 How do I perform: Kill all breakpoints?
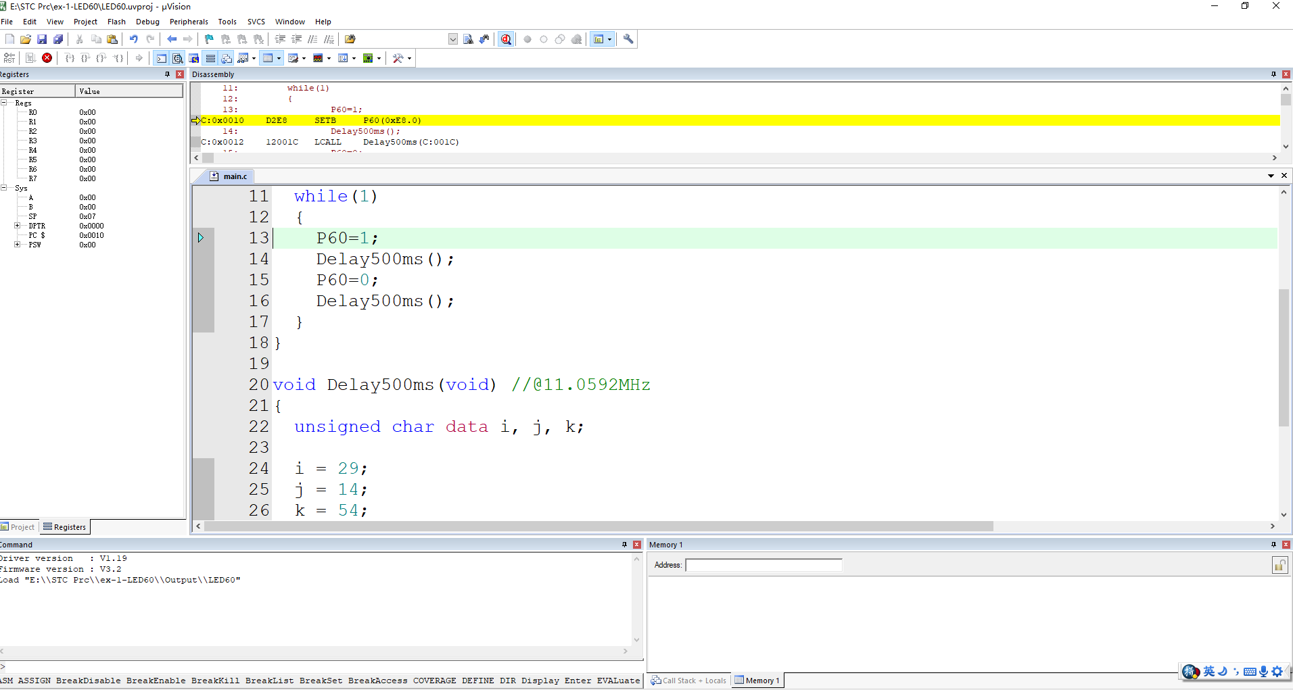[576, 39]
